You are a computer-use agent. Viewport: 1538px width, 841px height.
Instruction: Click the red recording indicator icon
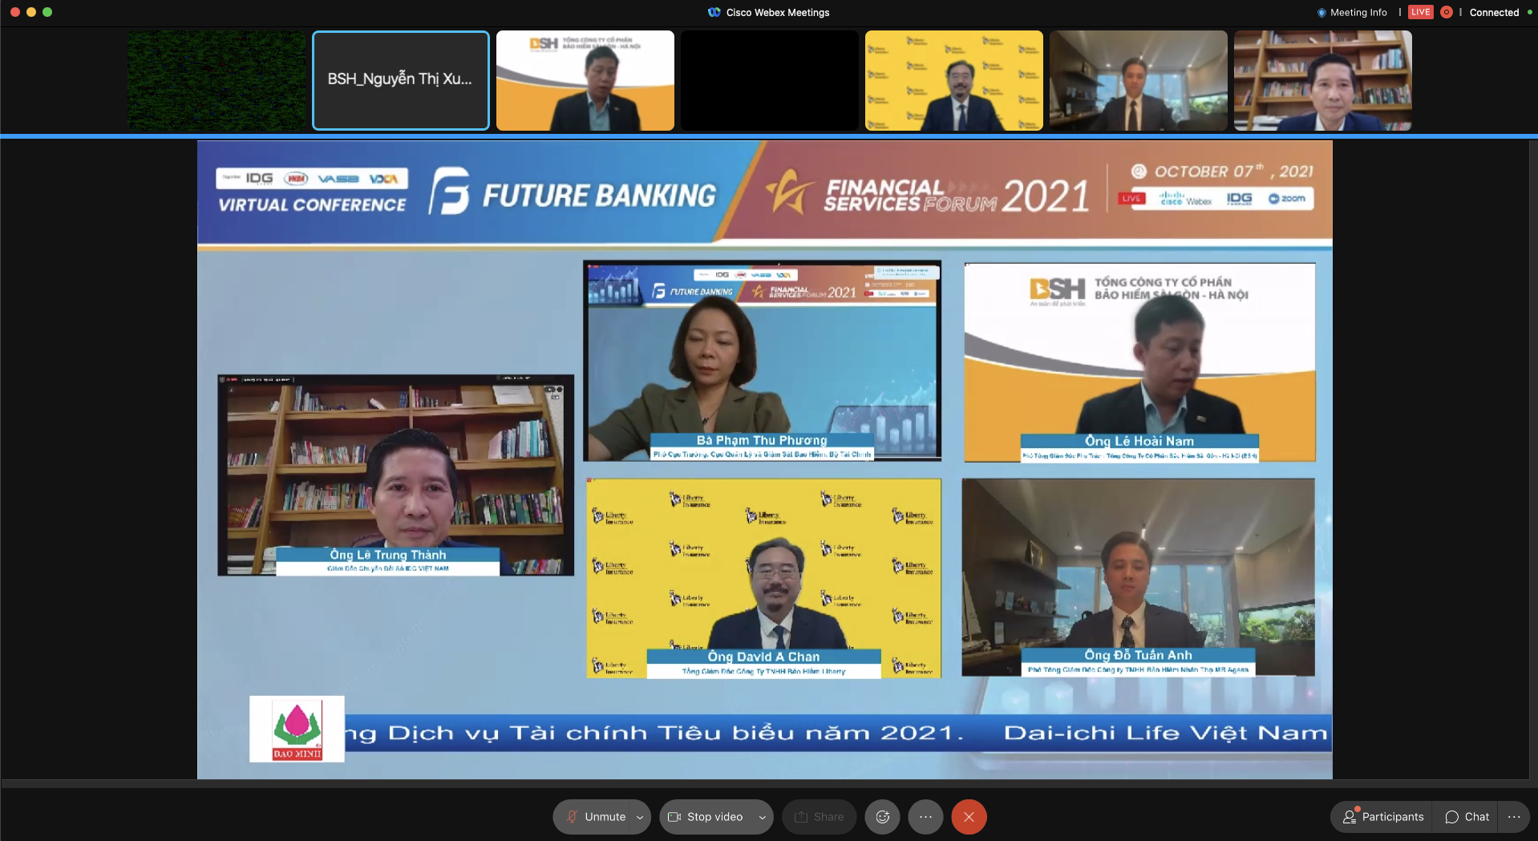click(1447, 12)
